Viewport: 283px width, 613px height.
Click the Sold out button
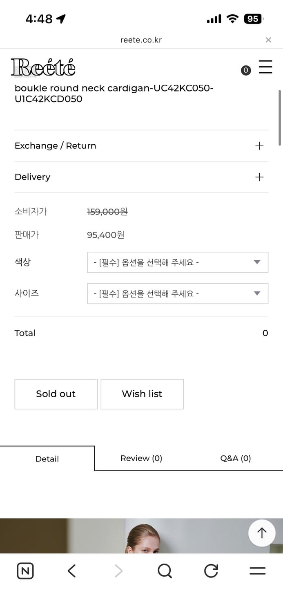pos(56,394)
